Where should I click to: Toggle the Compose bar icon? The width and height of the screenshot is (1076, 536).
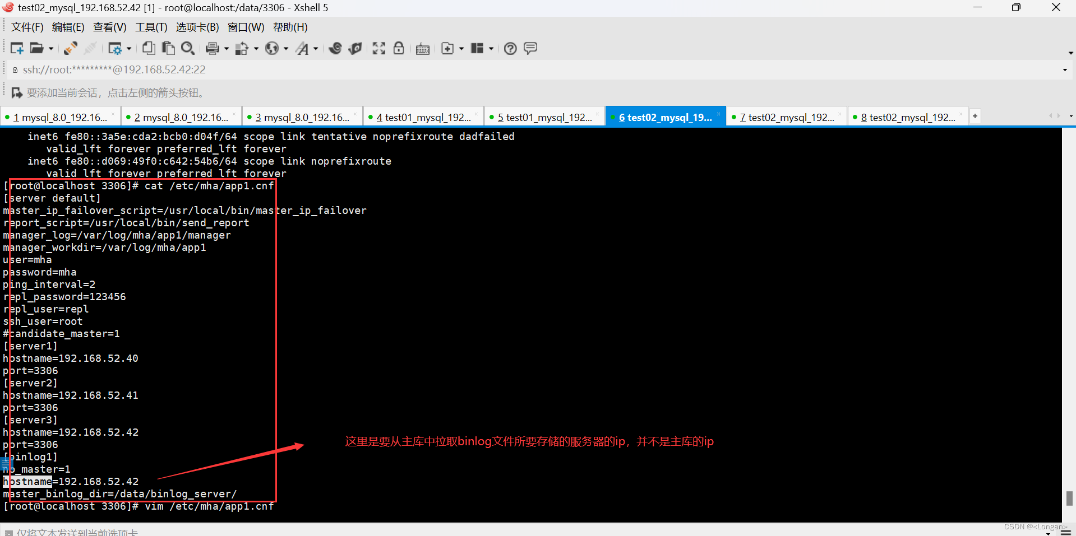pos(530,48)
